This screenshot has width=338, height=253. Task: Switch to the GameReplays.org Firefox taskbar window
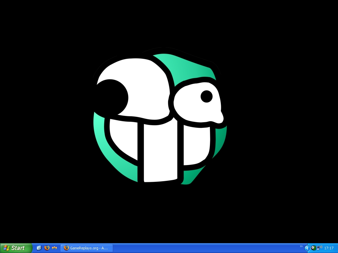coord(87,248)
